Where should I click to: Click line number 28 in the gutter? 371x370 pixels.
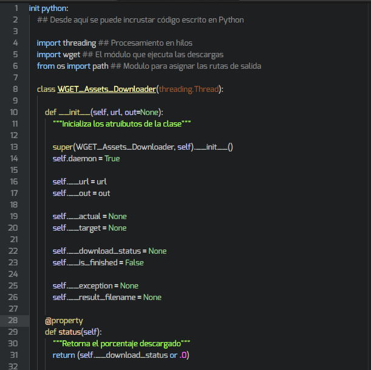[13, 320]
